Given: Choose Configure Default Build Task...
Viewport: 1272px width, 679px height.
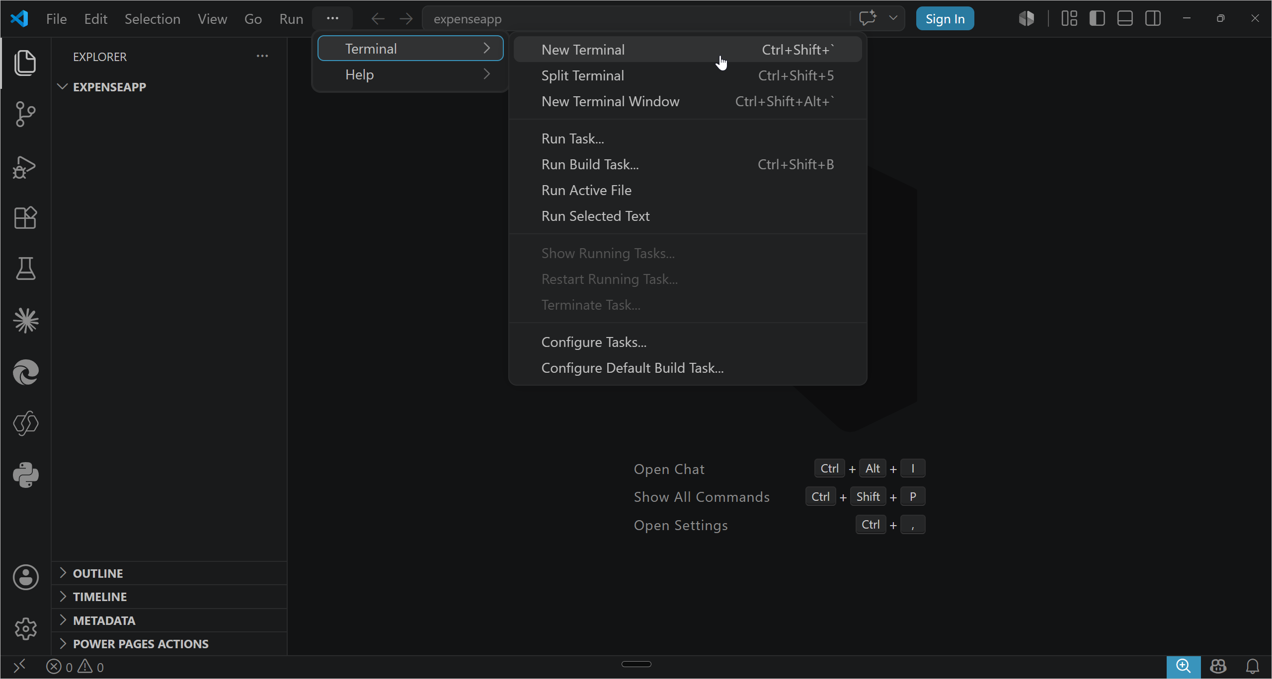Looking at the screenshot, I should point(688,368).
